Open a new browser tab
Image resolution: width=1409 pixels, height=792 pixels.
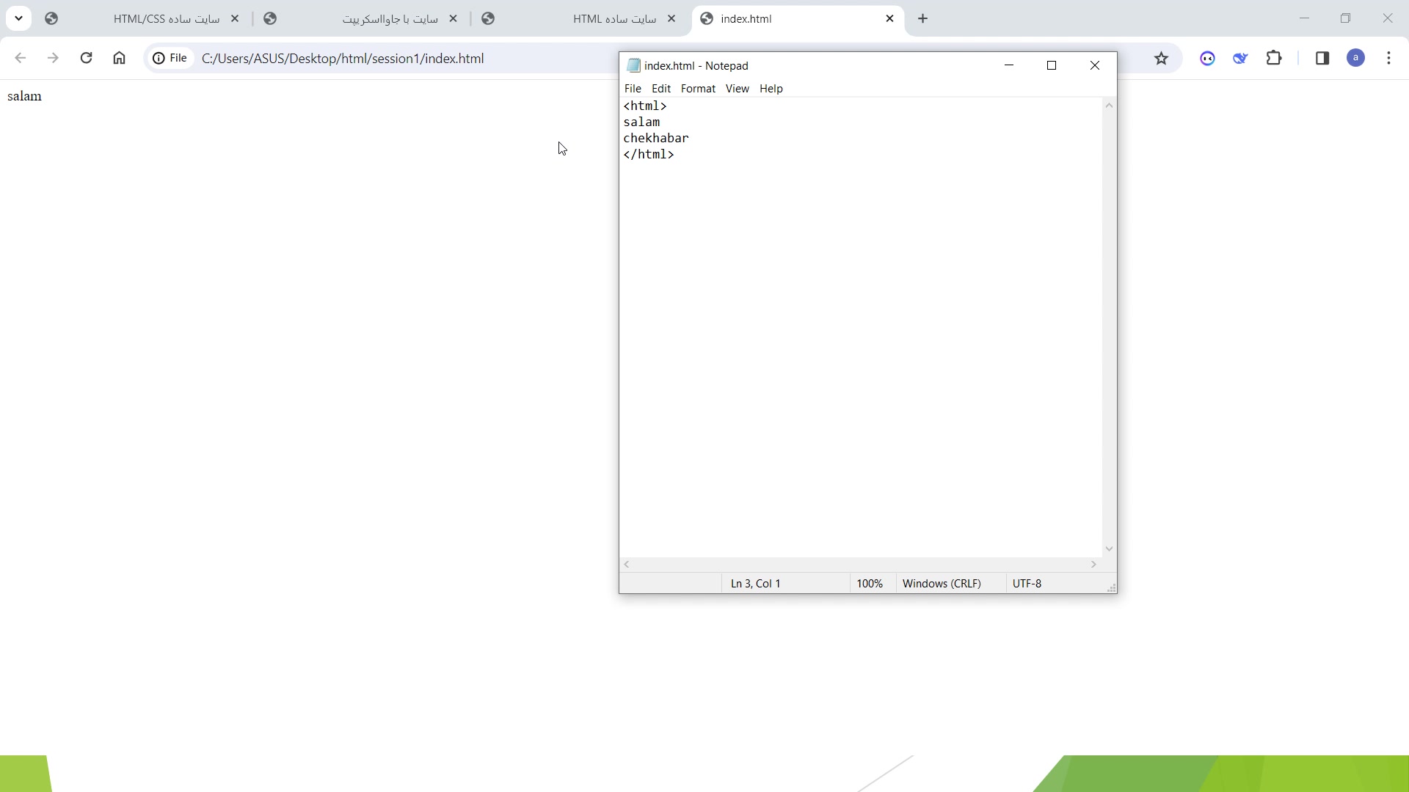click(923, 18)
